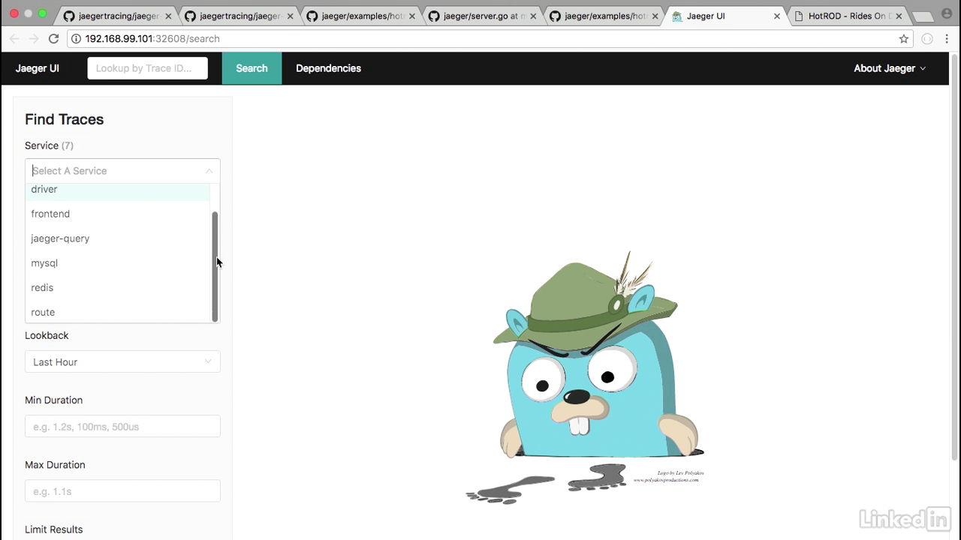Screen dimensions: 961x540
Task: Collapse the Select A Service dropdown
Action: pos(122,171)
